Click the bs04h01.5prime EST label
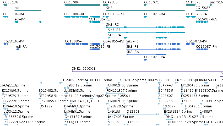 coord(77,112)
